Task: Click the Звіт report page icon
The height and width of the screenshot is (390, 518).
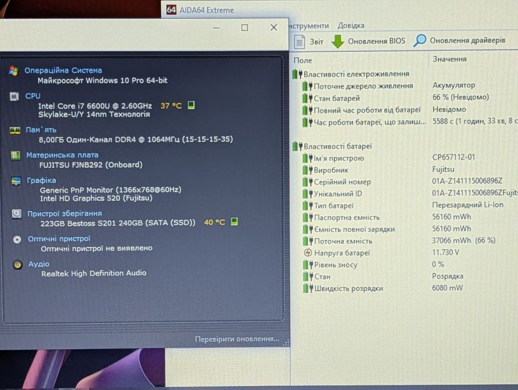Action: [299, 41]
